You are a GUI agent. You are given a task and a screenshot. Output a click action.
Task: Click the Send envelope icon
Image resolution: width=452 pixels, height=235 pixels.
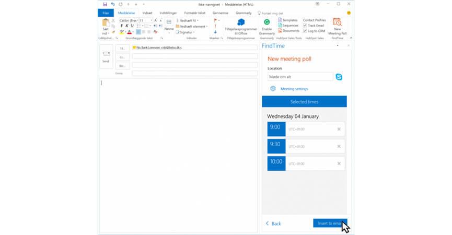coord(106,55)
